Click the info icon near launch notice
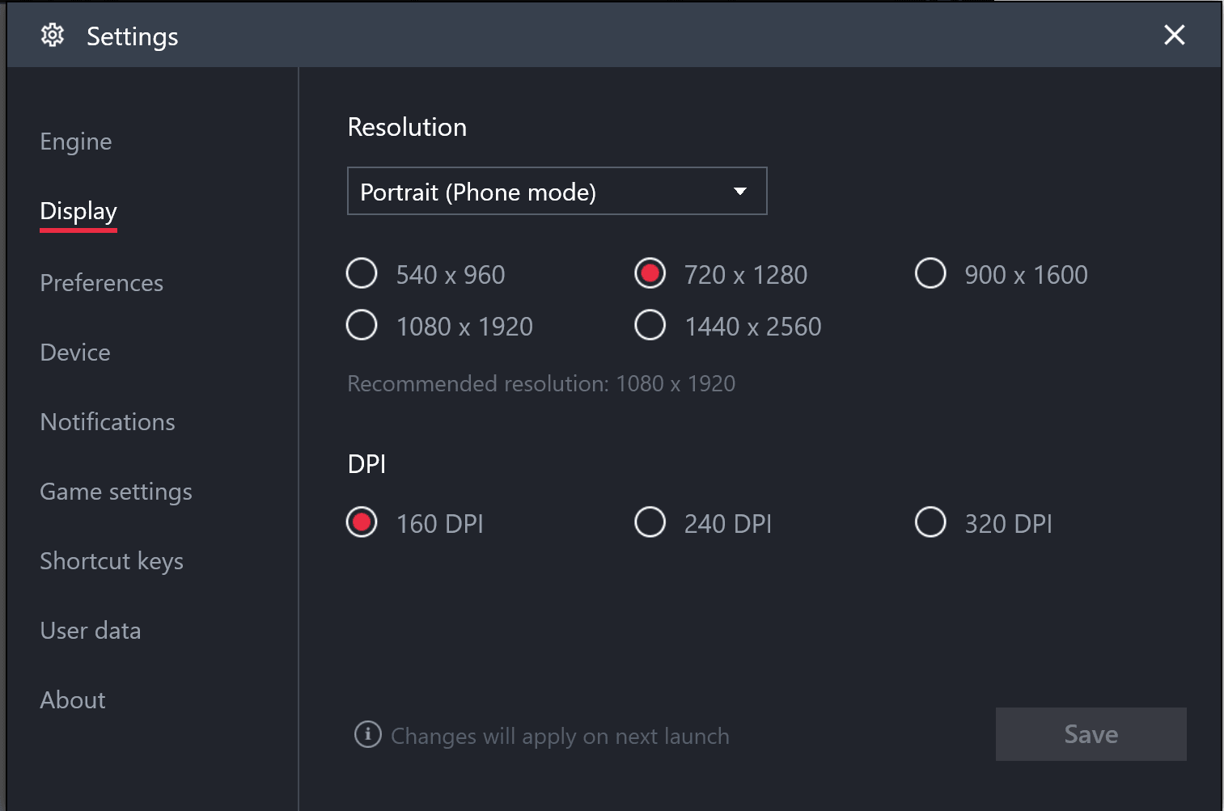1224x811 pixels. point(368,734)
